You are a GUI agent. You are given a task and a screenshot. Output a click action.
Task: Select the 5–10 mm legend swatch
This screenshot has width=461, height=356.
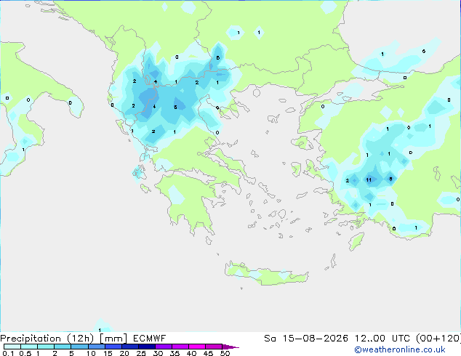tap(79, 347)
